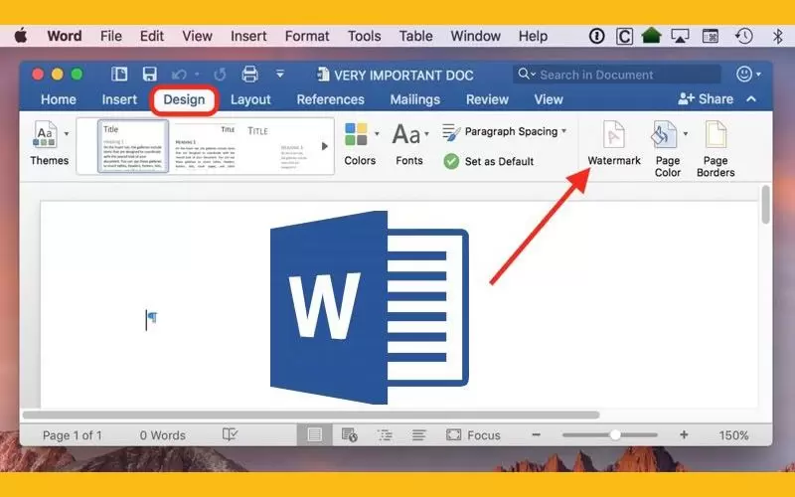Image resolution: width=795 pixels, height=497 pixels.
Task: Open the Mailings ribbon tab
Action: [x=414, y=99]
